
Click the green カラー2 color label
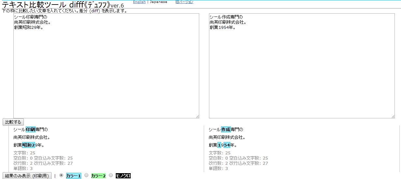coord(98,176)
